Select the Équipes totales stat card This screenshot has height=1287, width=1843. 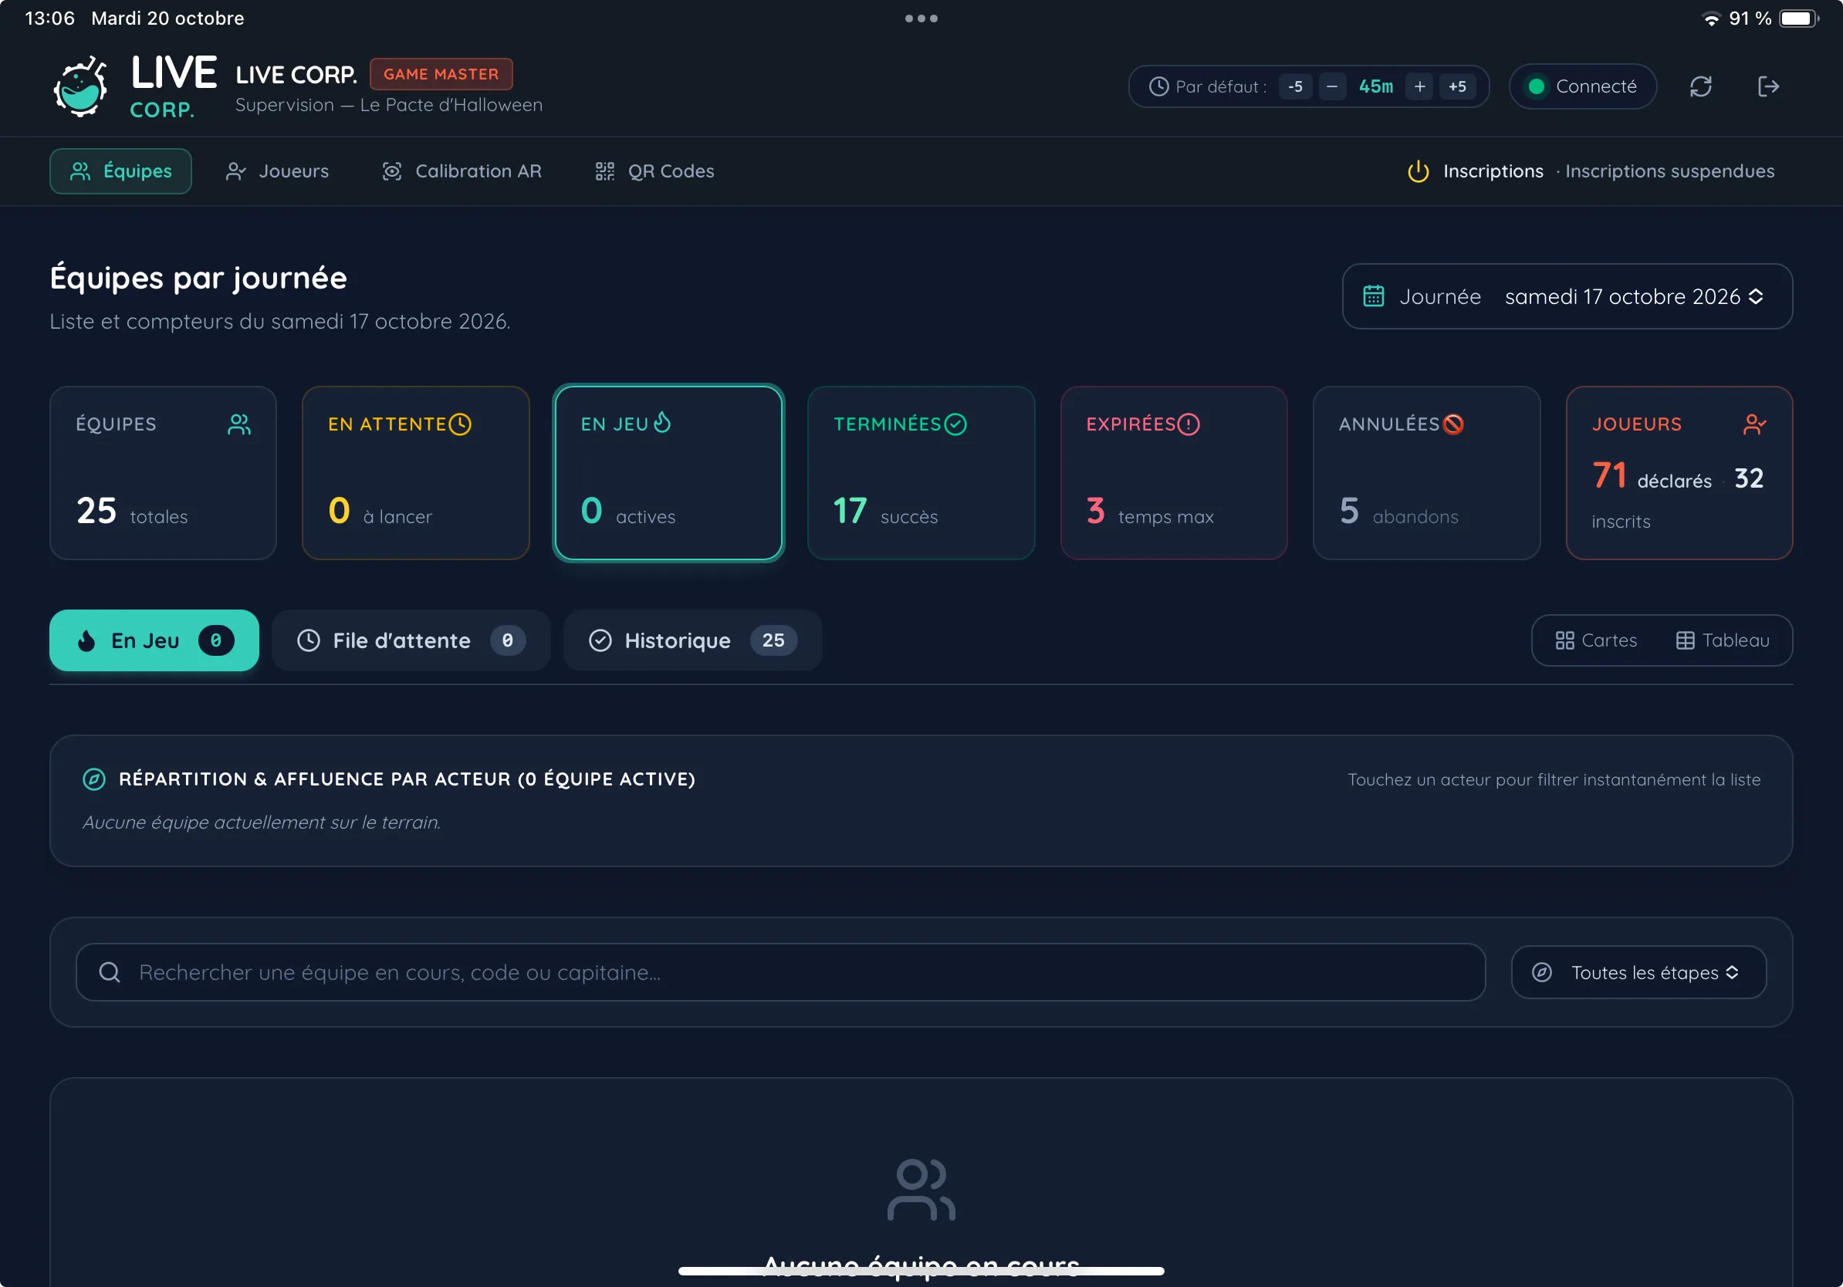163,473
